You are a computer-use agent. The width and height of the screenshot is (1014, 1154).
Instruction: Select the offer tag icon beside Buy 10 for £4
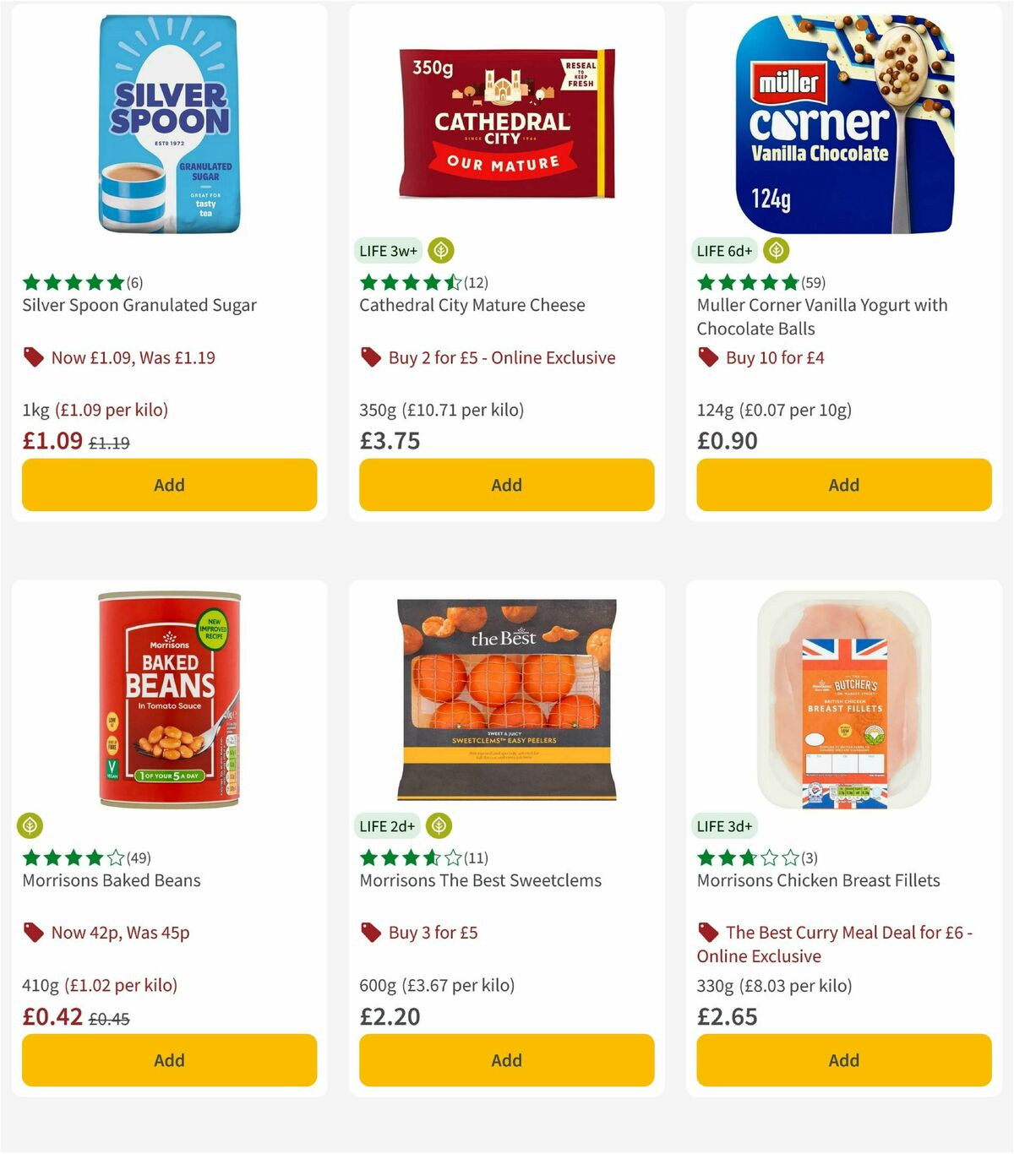[x=708, y=357]
